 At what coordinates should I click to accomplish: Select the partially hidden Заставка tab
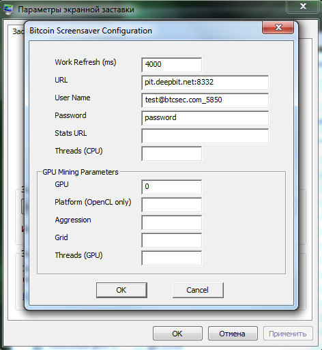[x=17, y=31]
